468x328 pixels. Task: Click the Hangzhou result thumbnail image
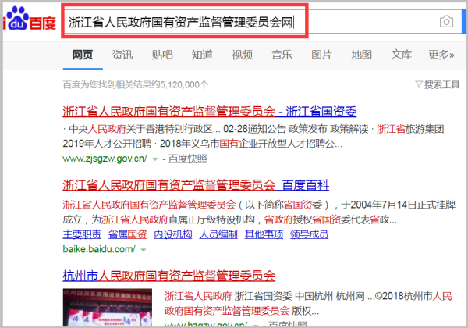click(x=108, y=308)
